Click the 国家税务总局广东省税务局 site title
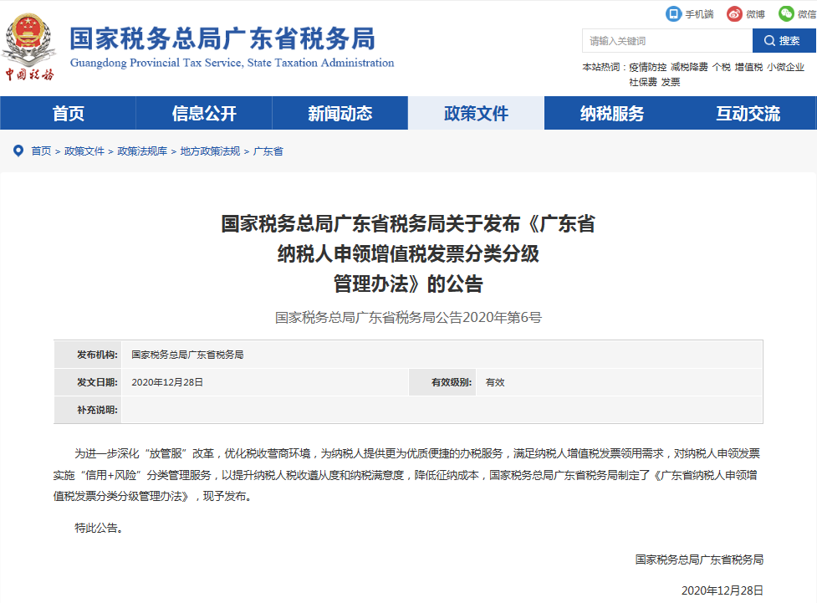The width and height of the screenshot is (817, 603). (222, 38)
